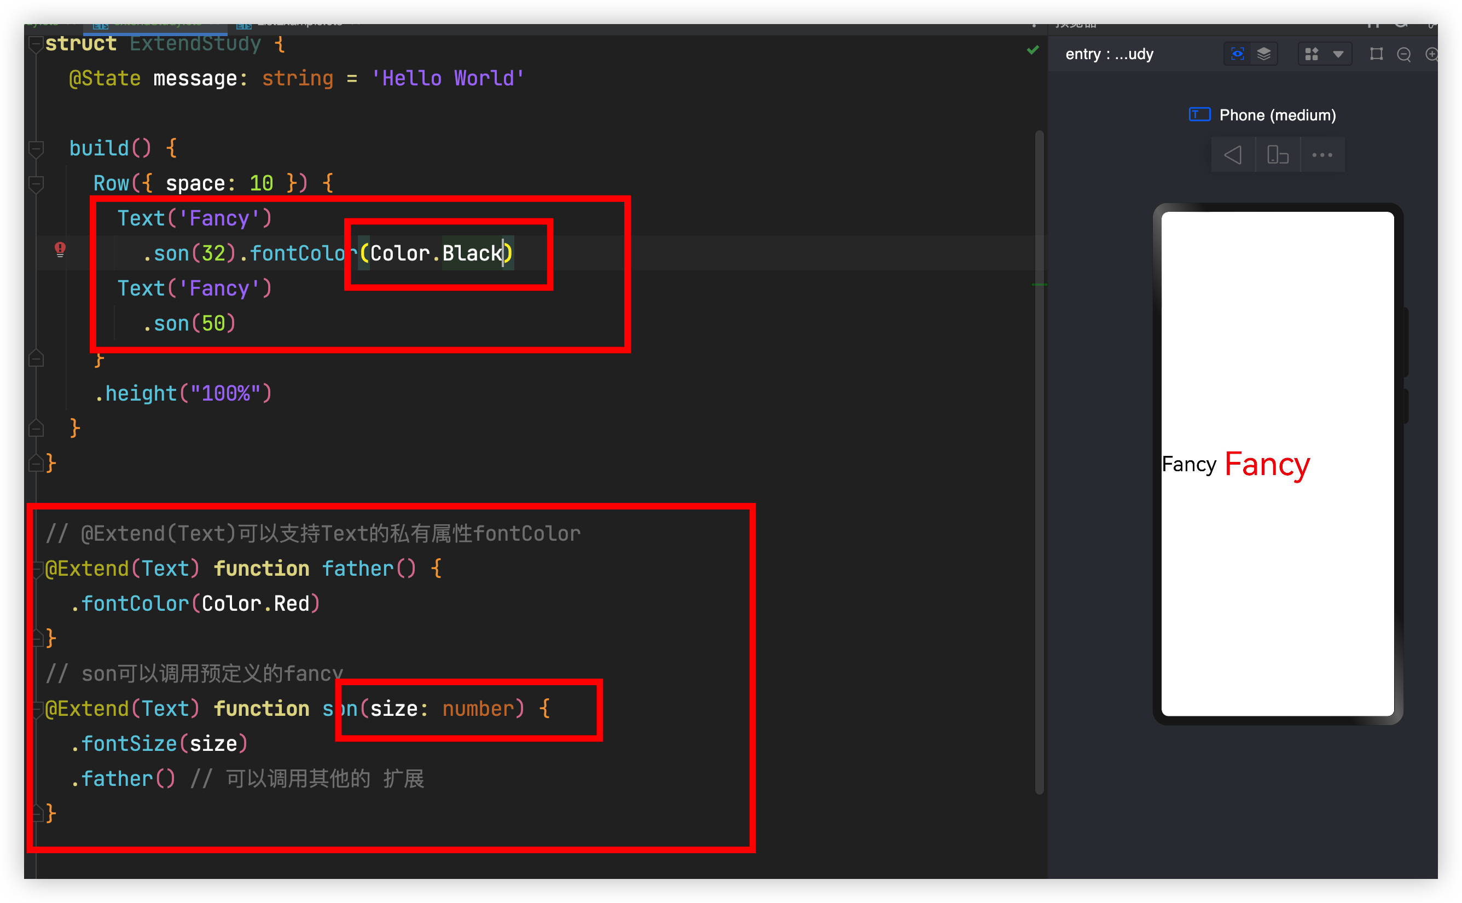Click fold end marker below .fontColor(Color.Red)
Viewport: 1462px width, 903px height.
[x=37, y=638]
